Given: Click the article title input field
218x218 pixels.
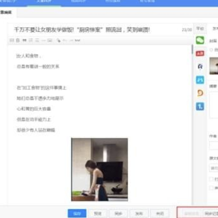Looking at the screenshot, I should [x=97, y=30].
